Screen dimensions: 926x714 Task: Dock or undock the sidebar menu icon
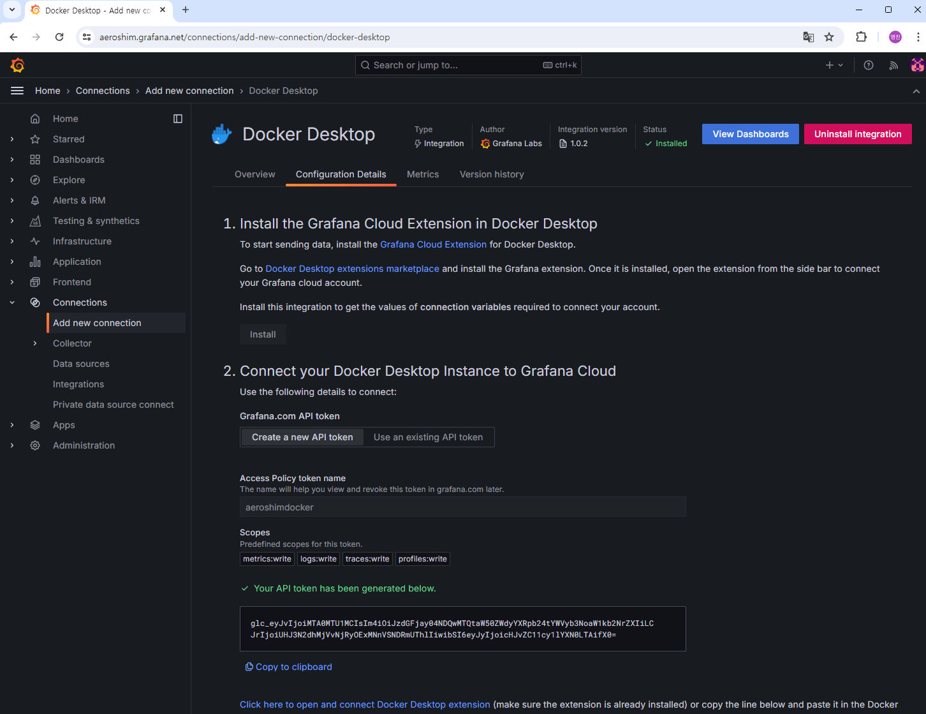178,119
